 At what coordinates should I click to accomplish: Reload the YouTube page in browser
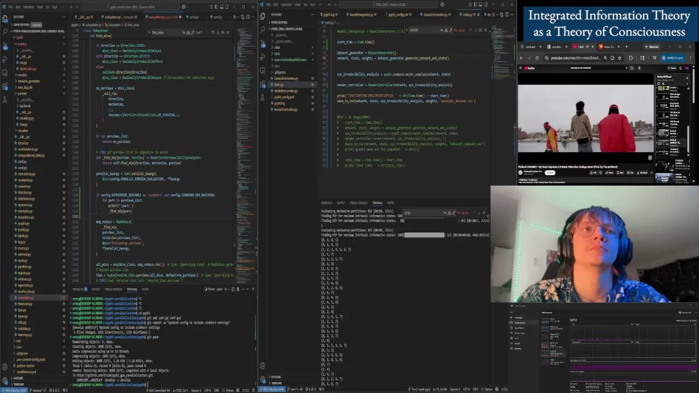tap(537, 58)
